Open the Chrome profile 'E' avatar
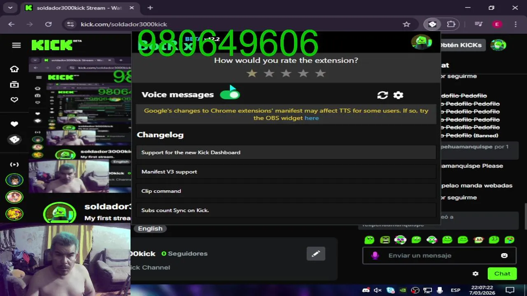The image size is (527, 296). pos(497,24)
